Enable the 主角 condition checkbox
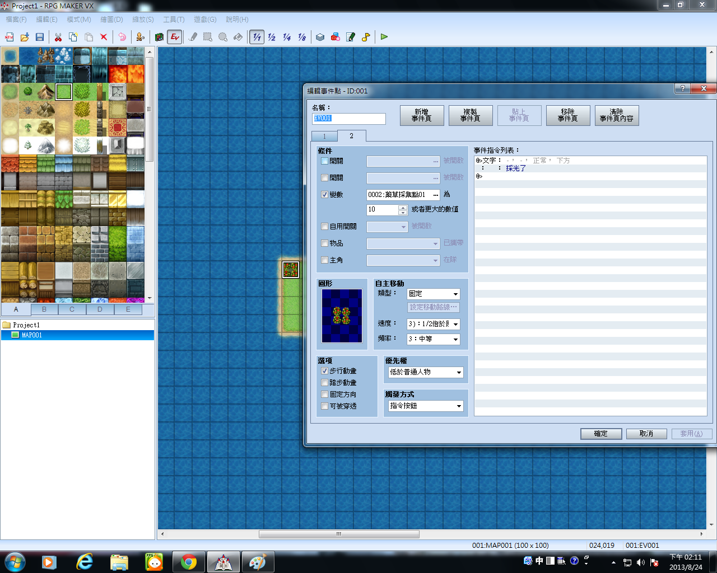The width and height of the screenshot is (717, 573). (x=324, y=260)
